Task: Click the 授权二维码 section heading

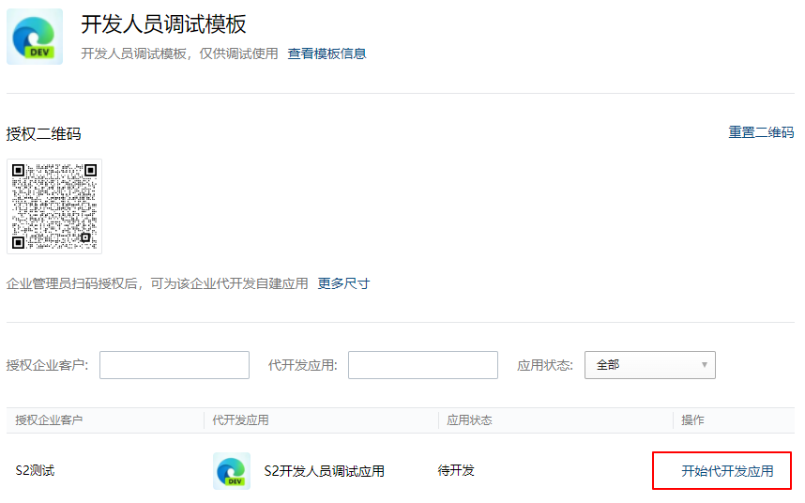Action: pyautogui.click(x=43, y=134)
